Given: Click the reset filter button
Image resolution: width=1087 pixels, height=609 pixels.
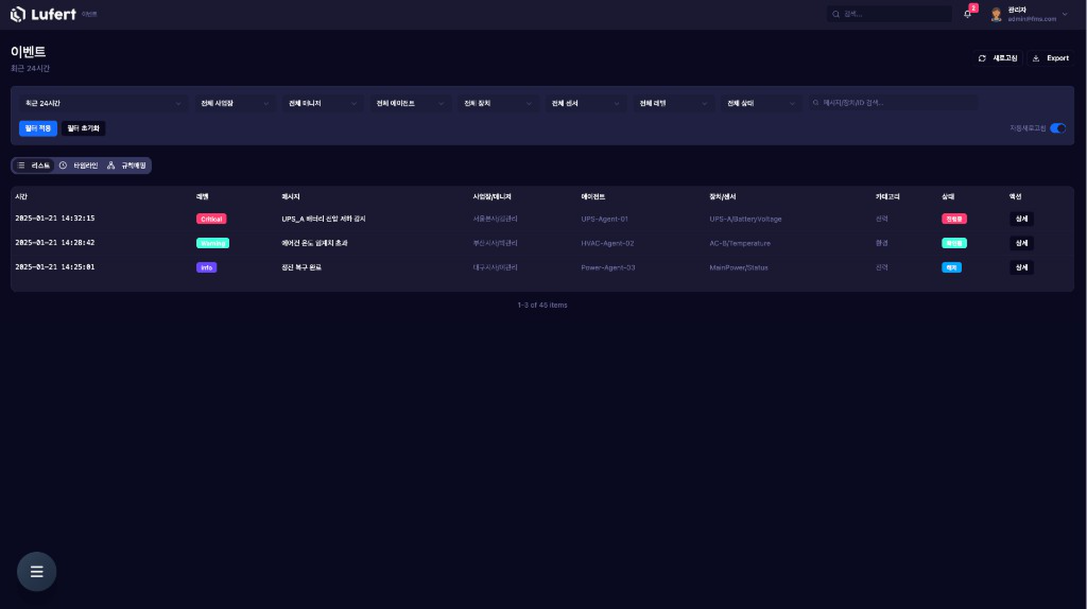Looking at the screenshot, I should [83, 128].
